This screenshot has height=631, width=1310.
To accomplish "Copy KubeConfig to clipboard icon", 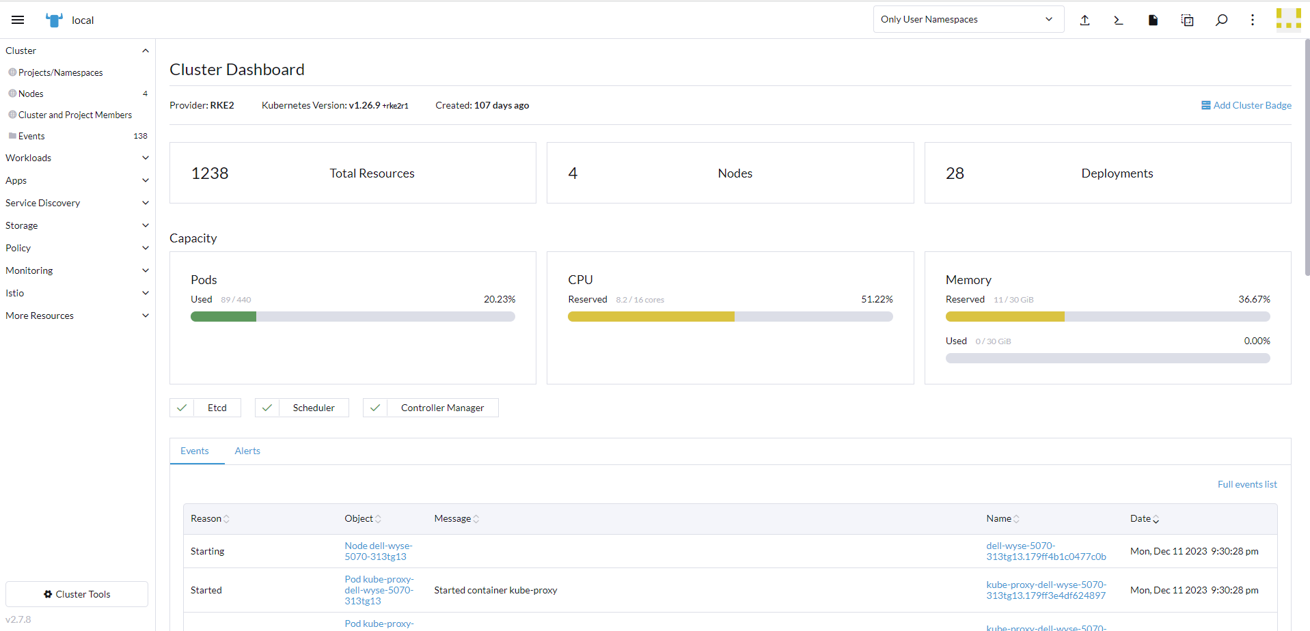I will [1187, 20].
